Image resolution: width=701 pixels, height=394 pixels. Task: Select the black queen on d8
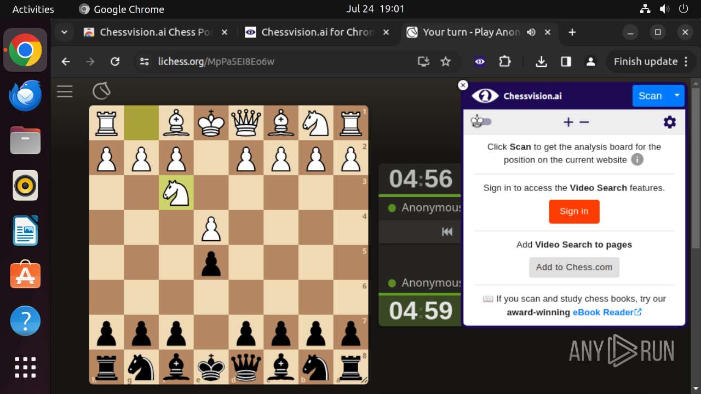pyautogui.click(x=246, y=367)
